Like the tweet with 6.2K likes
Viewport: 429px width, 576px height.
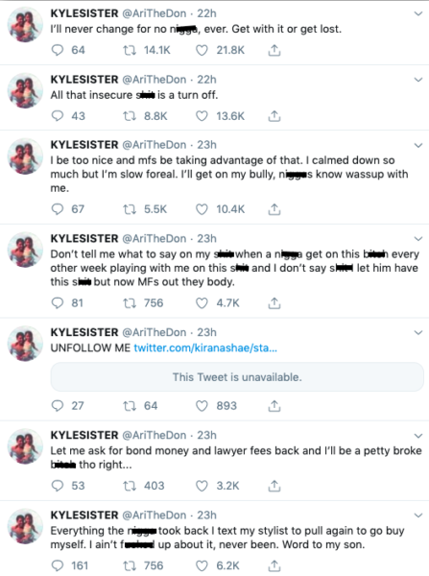202,565
